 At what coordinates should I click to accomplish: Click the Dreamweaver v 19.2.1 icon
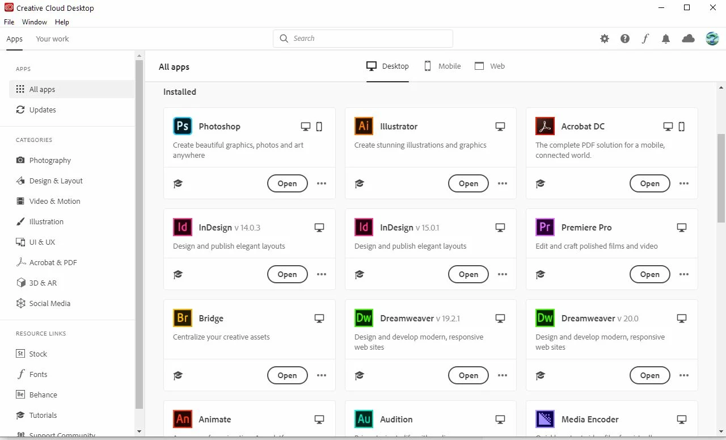364,318
